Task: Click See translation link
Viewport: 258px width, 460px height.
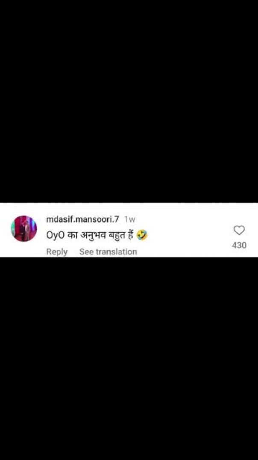Action: (108, 252)
